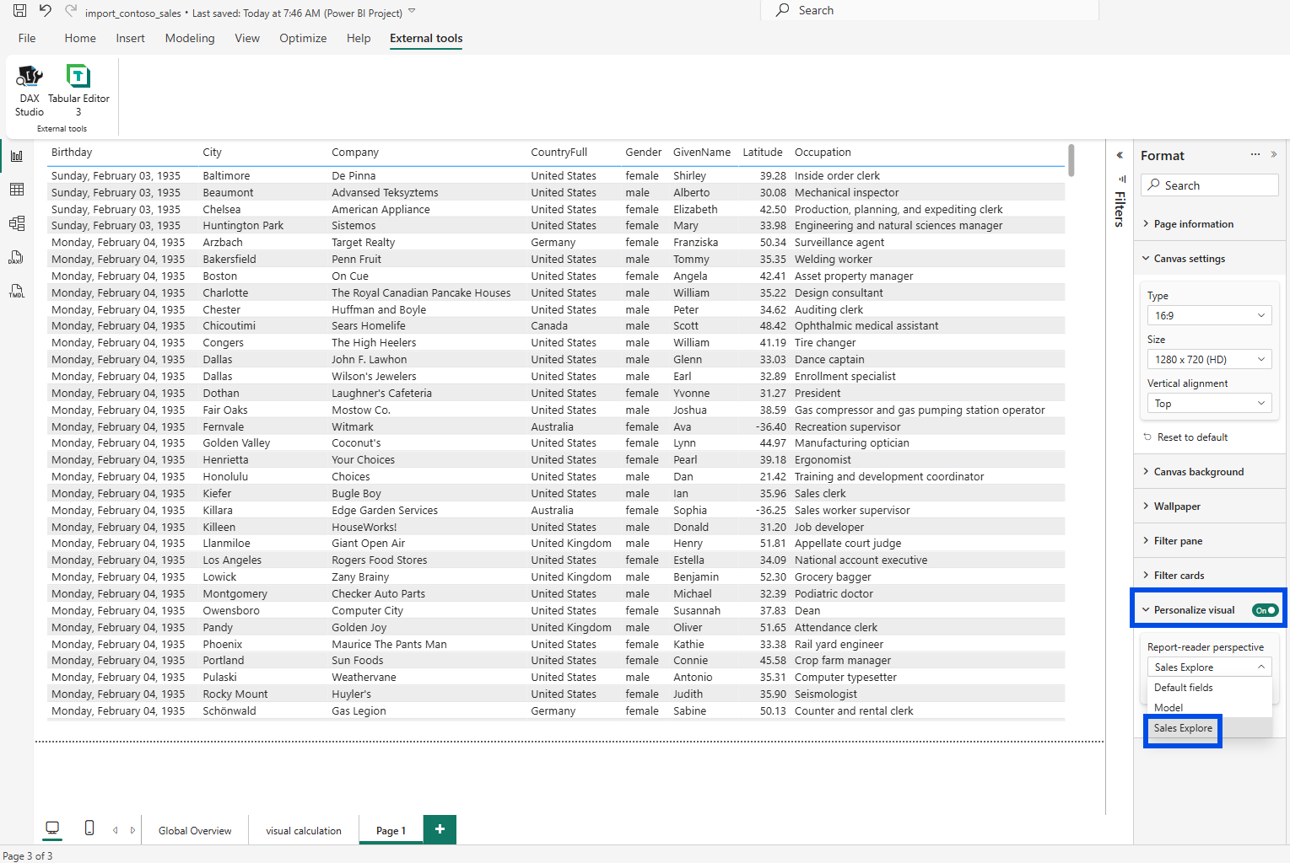Turn off Personalize visual toggle
Image resolution: width=1290 pixels, height=863 pixels.
(x=1265, y=610)
